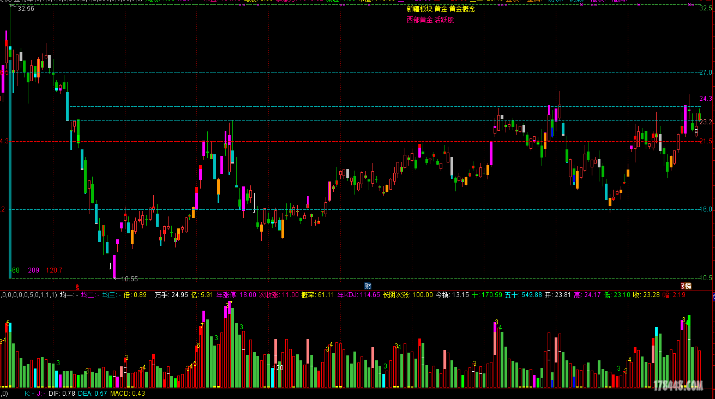Image resolution: width=715 pixels, height=399 pixels.
Task: Click the magenta 209 value on chart
Action: pos(34,270)
